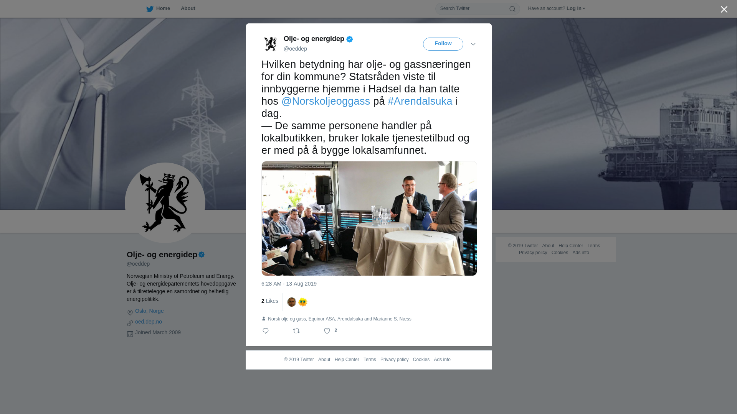
Task: Open the About item in top bar
Action: [x=188, y=8]
